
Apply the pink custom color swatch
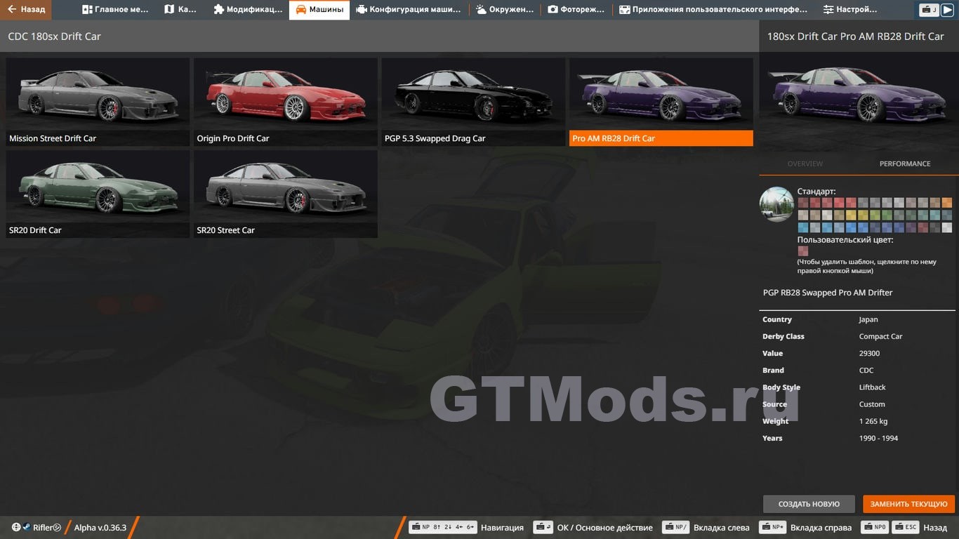802,251
